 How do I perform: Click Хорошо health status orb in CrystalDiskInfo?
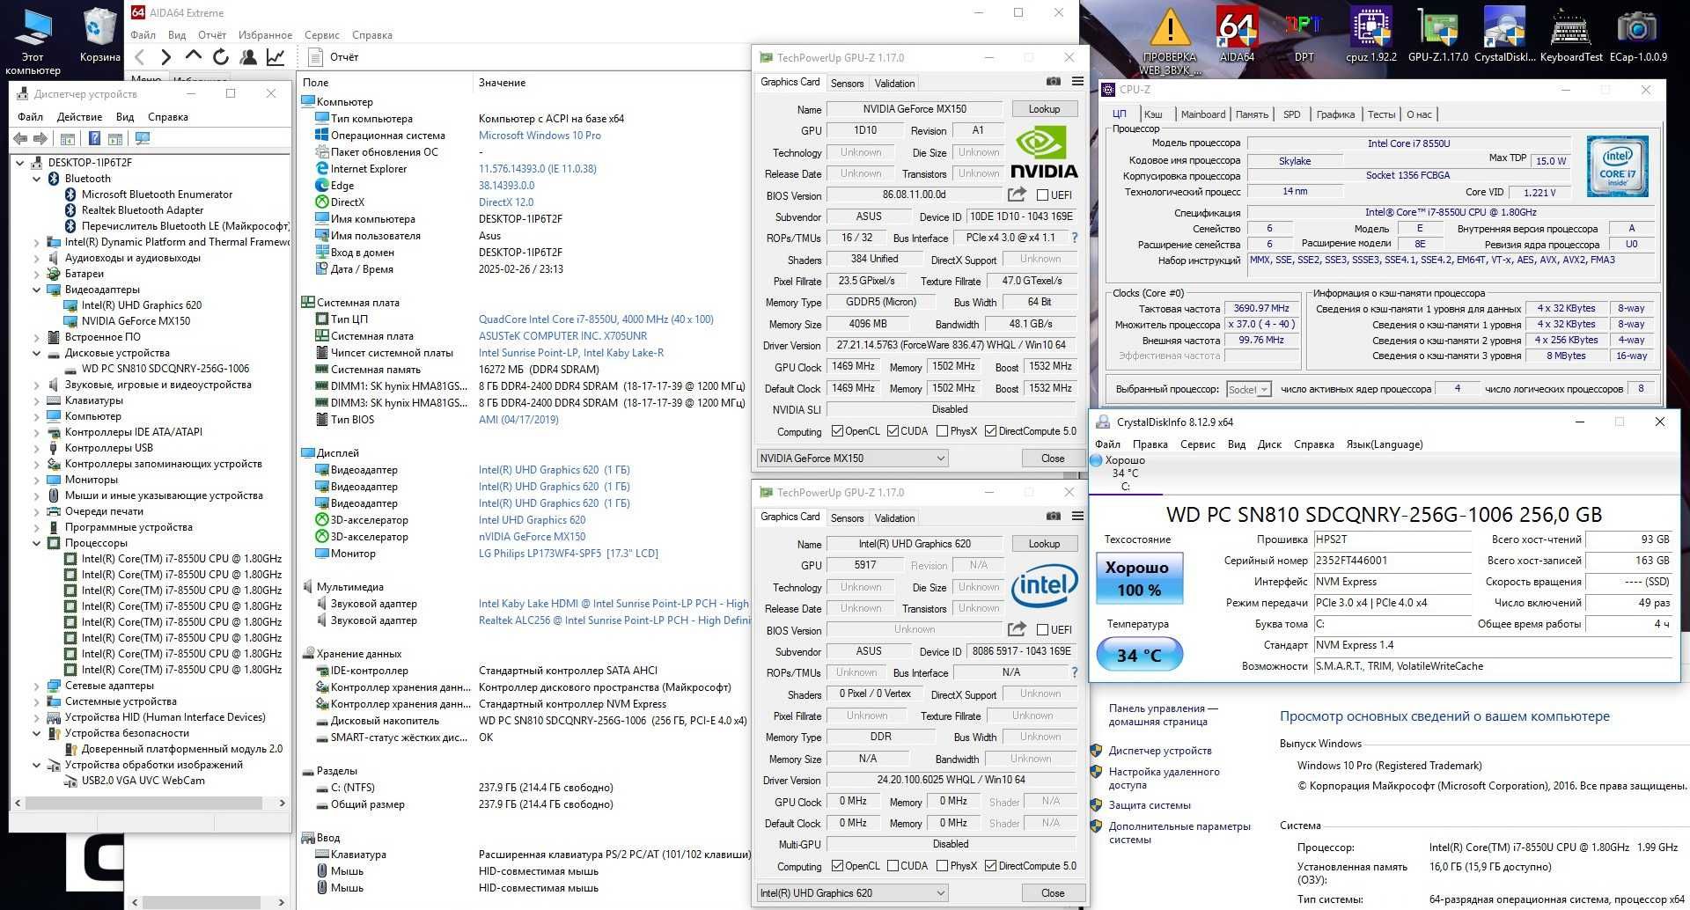tap(1096, 460)
